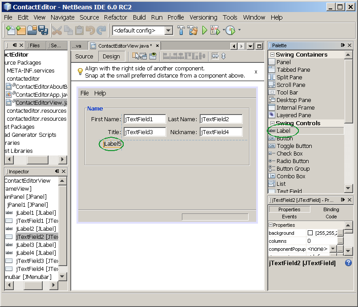The image size is (358, 307).
Task: Click the Open Project folder icon
Action: click(x=32, y=30)
